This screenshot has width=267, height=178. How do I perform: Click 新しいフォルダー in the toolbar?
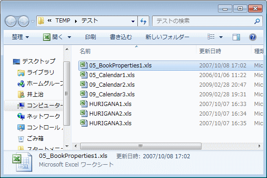(x=167, y=37)
